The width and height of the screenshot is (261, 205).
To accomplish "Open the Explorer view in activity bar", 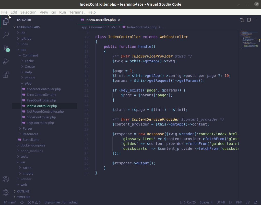I will [x=6, y=21].
